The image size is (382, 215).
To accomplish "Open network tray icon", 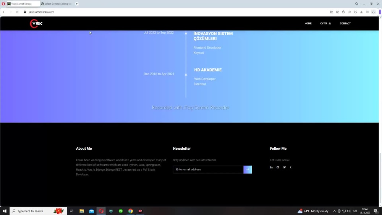I will pyautogui.click(x=344, y=211).
